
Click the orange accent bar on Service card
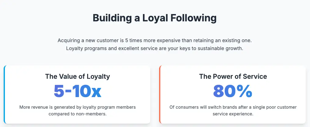point(160,95)
